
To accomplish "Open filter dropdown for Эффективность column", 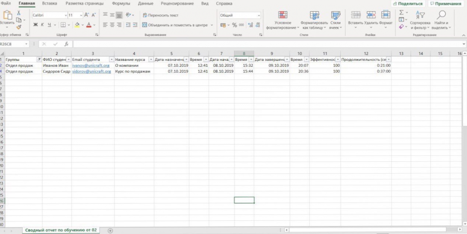I will pos(337,60).
